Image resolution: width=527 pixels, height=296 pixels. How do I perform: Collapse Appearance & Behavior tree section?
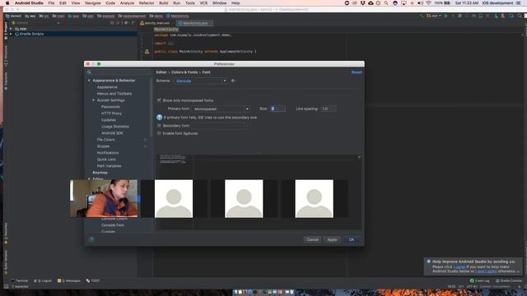(89, 81)
